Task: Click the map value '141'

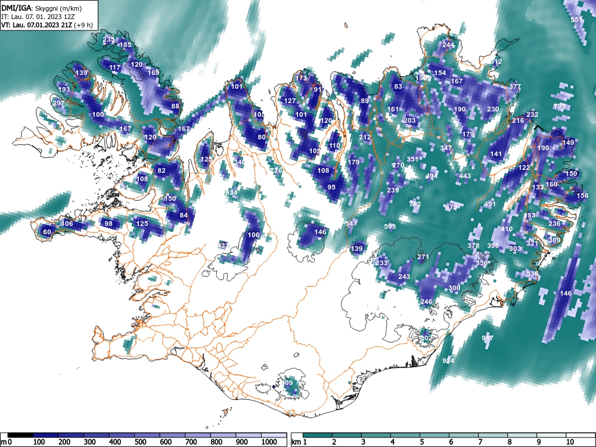Action: (x=496, y=154)
